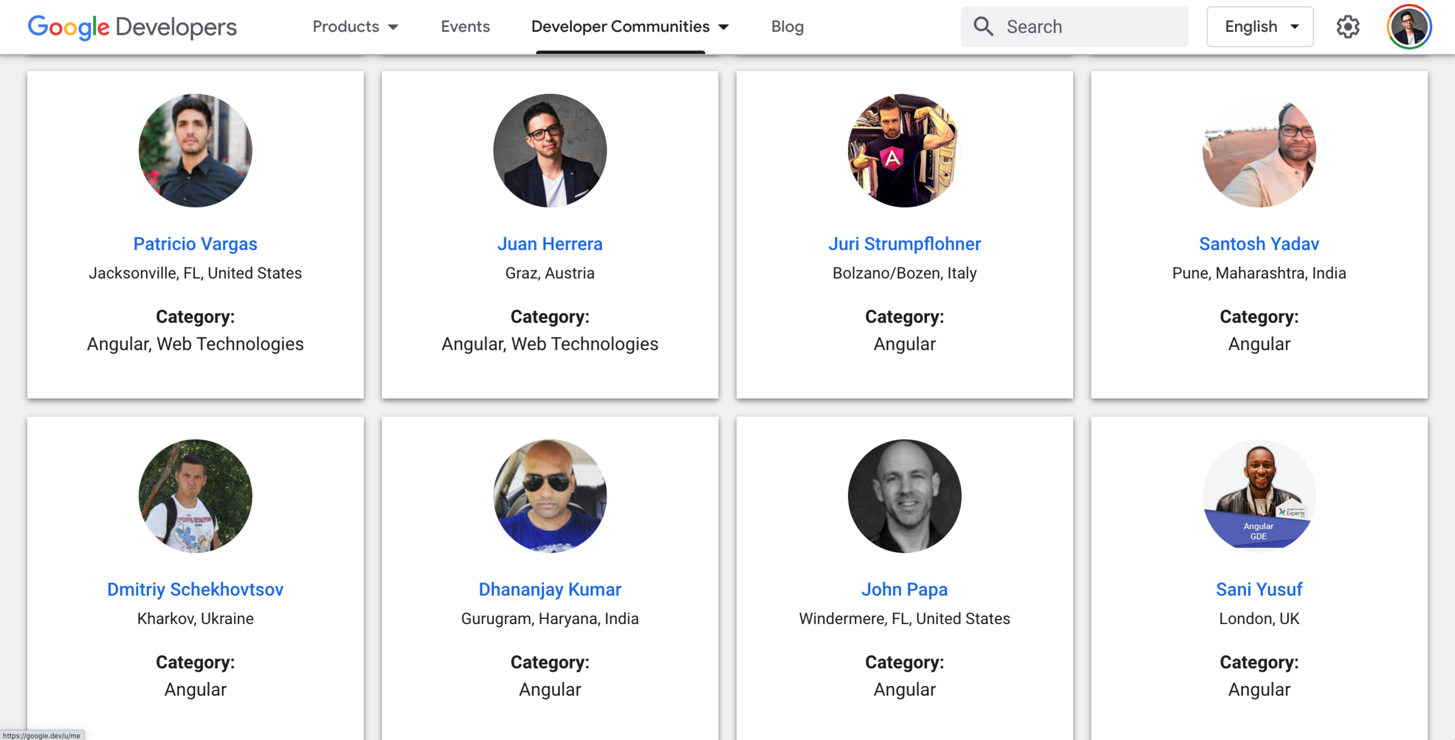Click the Google Developers logo

point(132,27)
